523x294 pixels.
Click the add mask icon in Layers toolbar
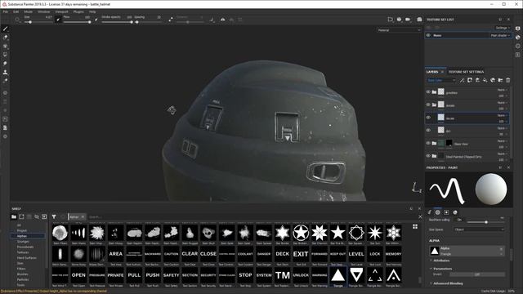(470, 80)
